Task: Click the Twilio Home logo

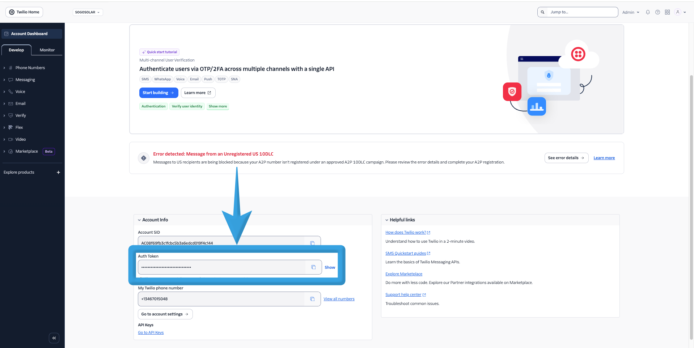Action: (x=24, y=12)
